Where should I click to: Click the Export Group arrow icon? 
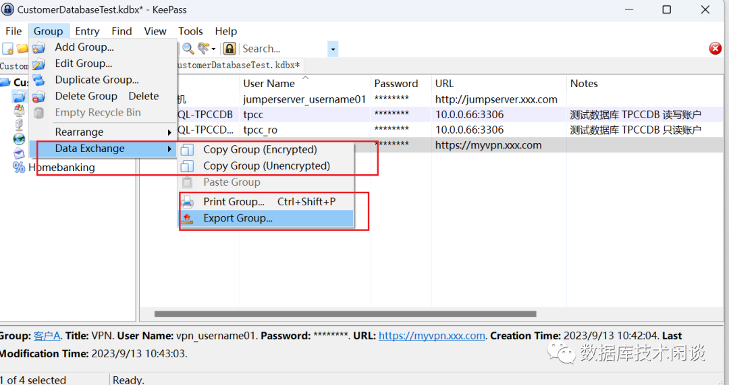(x=188, y=218)
